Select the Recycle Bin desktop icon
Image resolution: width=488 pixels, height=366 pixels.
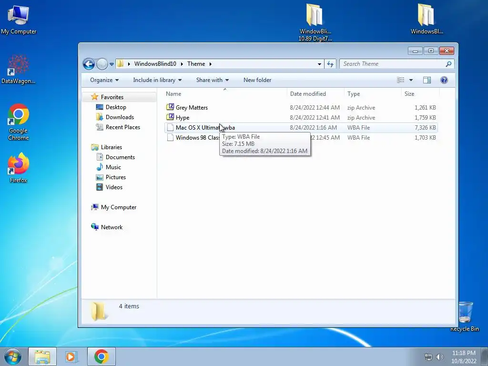(x=465, y=316)
